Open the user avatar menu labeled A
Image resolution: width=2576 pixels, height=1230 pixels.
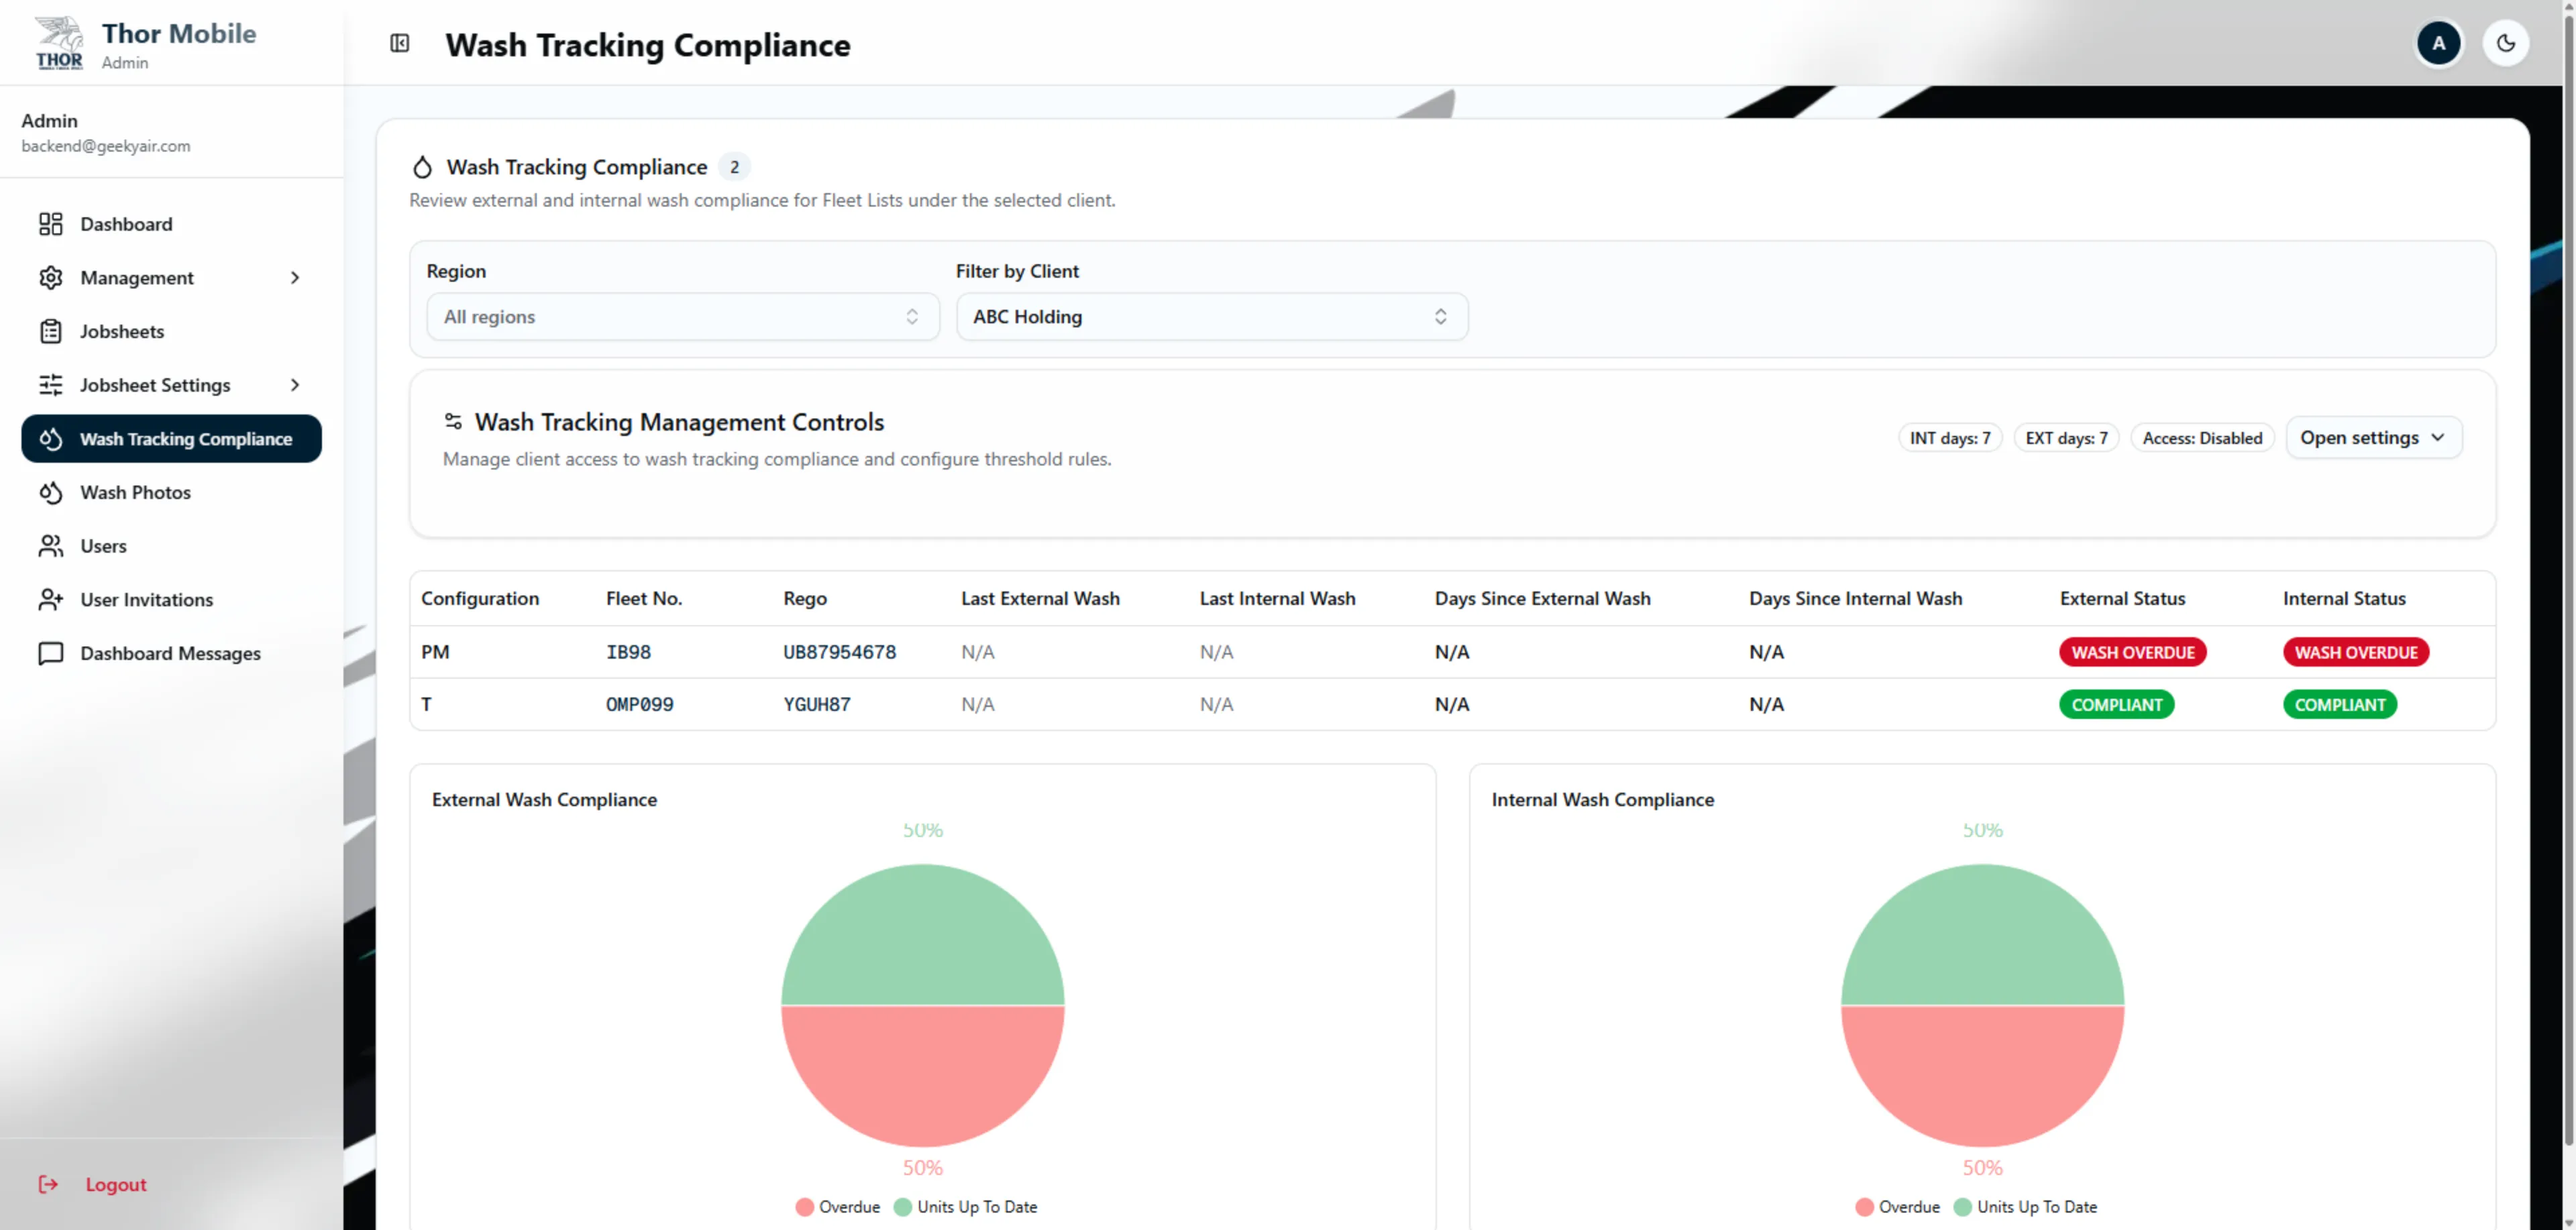tap(2438, 43)
